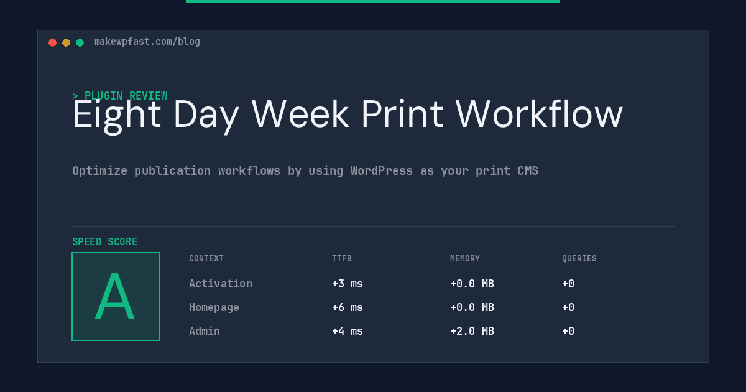Click the 'TTFB' column header
The height and width of the screenshot is (392, 746).
(x=342, y=259)
